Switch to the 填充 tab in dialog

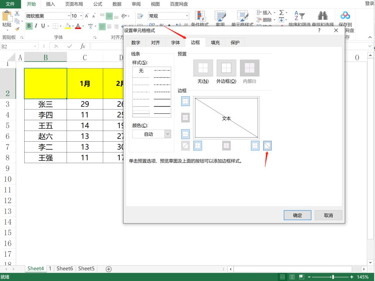coord(216,42)
